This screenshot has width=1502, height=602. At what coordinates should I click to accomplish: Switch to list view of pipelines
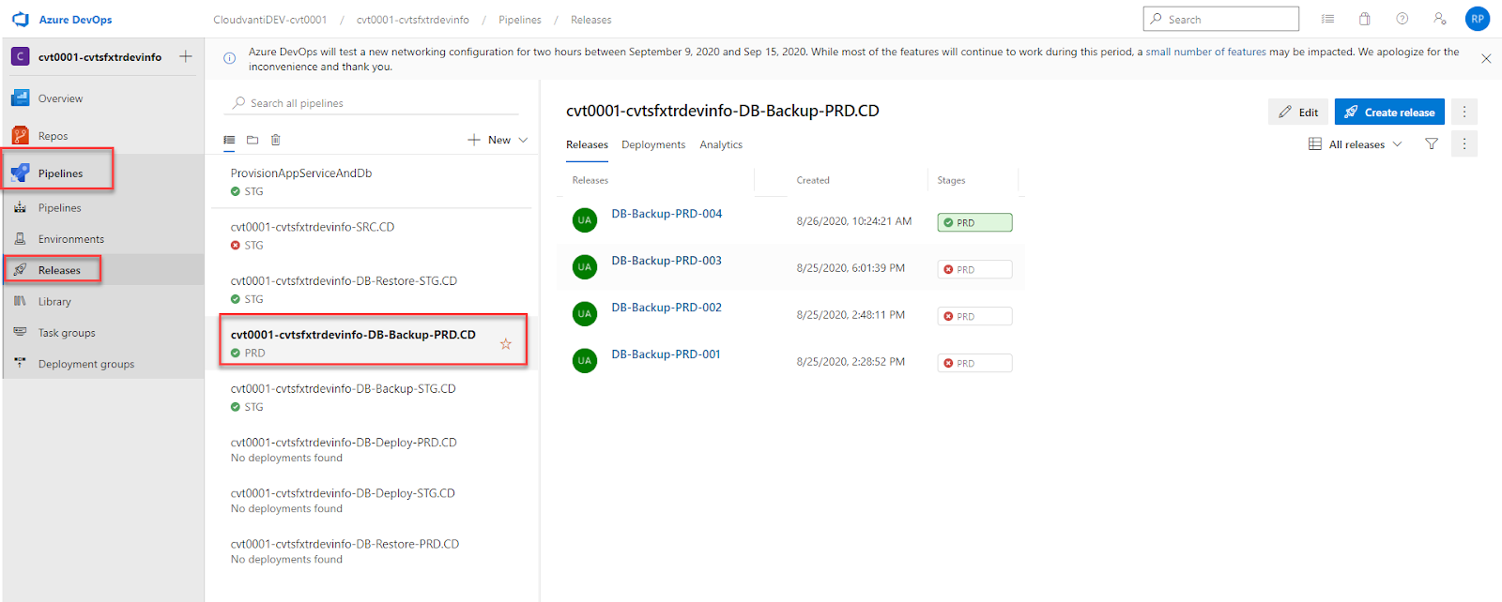coord(229,140)
